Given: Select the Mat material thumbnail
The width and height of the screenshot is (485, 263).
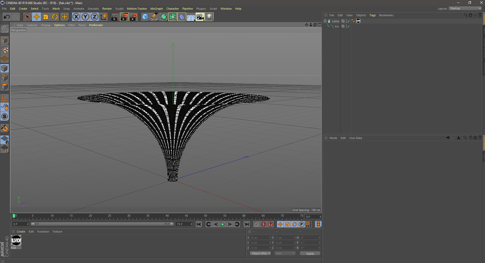Looking at the screenshot, I should click(x=16, y=240).
